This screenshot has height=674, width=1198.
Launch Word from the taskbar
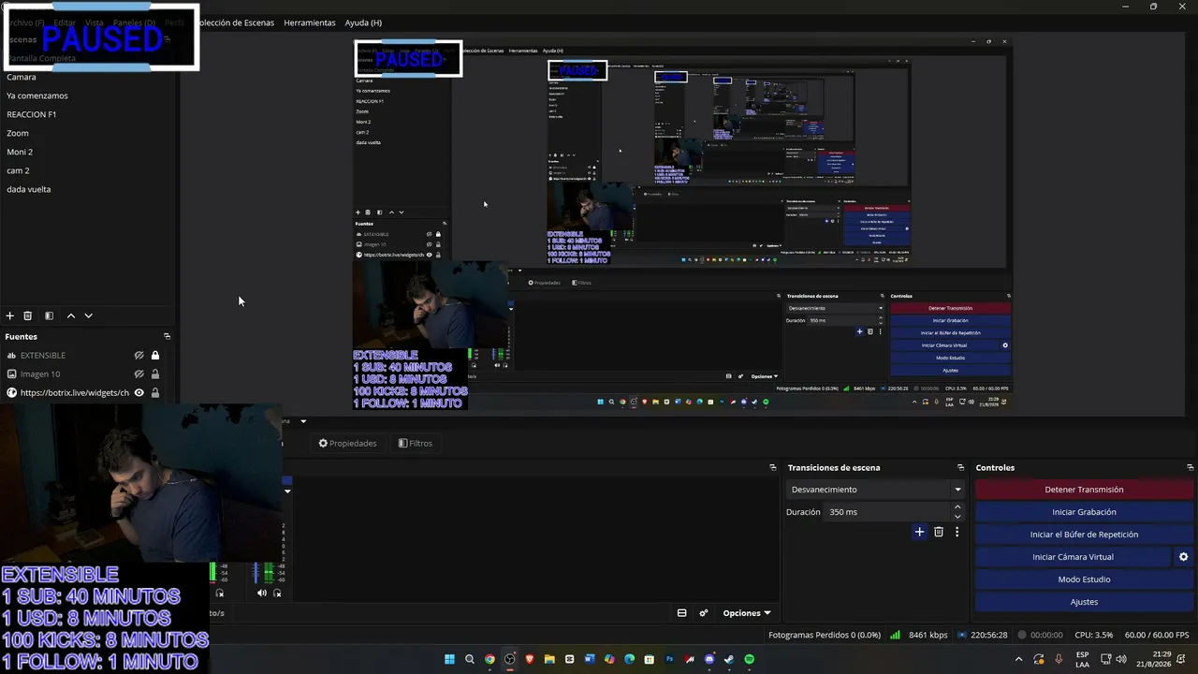pos(590,659)
